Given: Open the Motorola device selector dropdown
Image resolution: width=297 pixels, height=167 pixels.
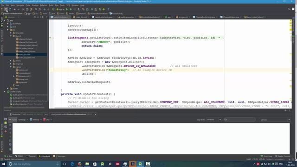Looking at the screenshot, I should (x=28, y=115).
